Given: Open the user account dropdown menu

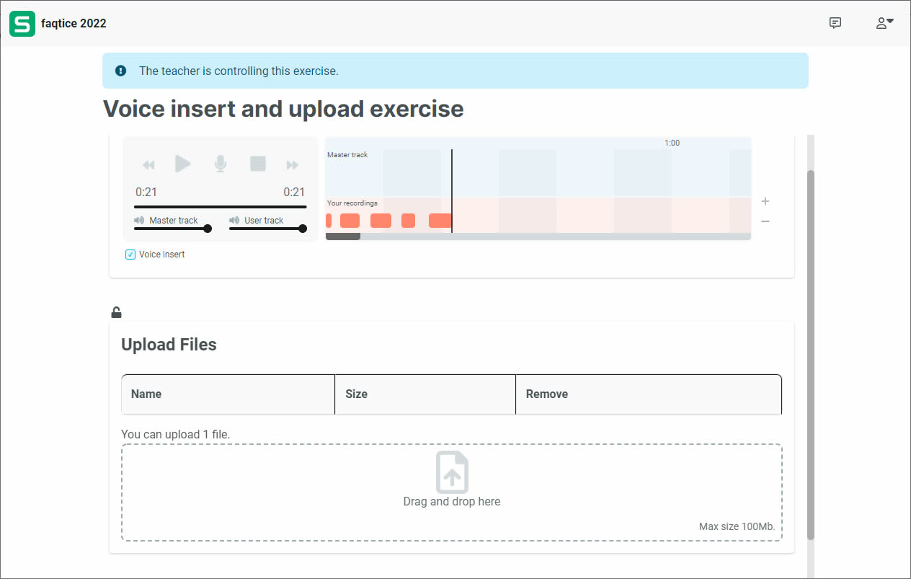Looking at the screenshot, I should (x=884, y=23).
